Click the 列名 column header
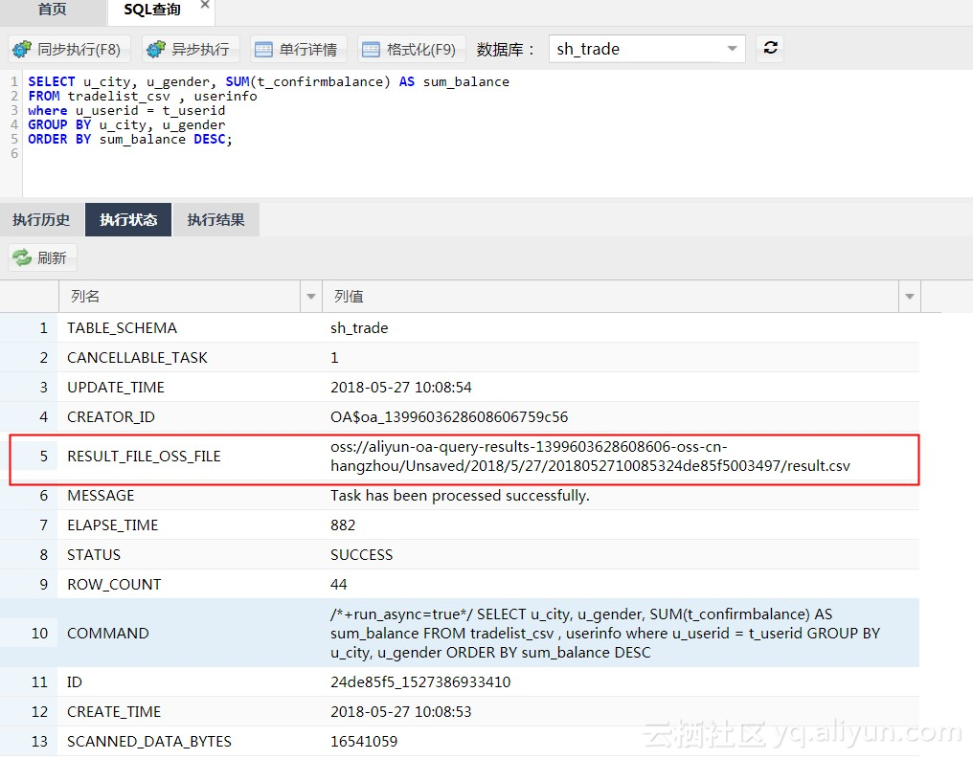 click(180, 297)
